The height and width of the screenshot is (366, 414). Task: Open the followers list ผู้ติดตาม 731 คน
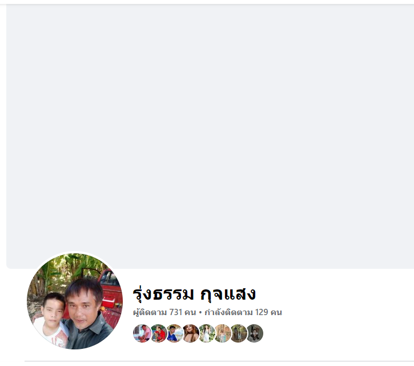pos(164,312)
